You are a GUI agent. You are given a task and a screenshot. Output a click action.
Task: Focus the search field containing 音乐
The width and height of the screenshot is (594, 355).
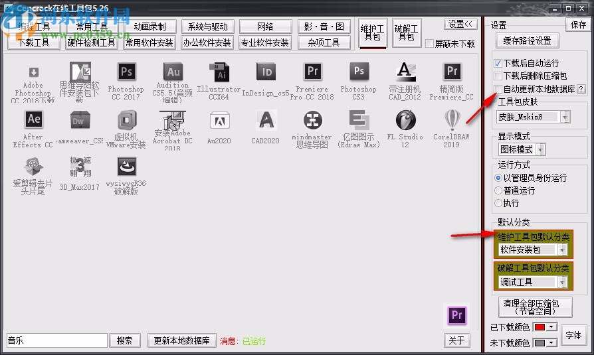pos(57,340)
